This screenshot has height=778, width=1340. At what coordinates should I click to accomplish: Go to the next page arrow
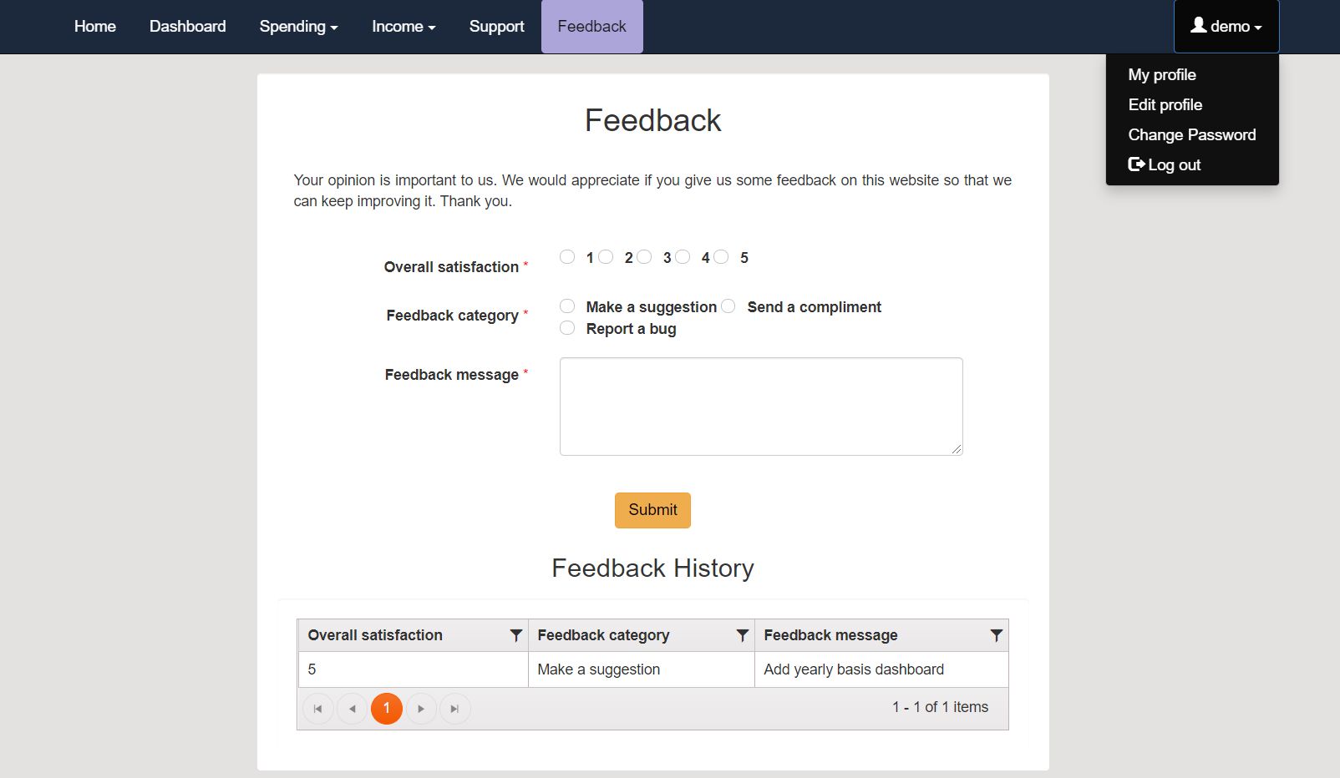421,709
